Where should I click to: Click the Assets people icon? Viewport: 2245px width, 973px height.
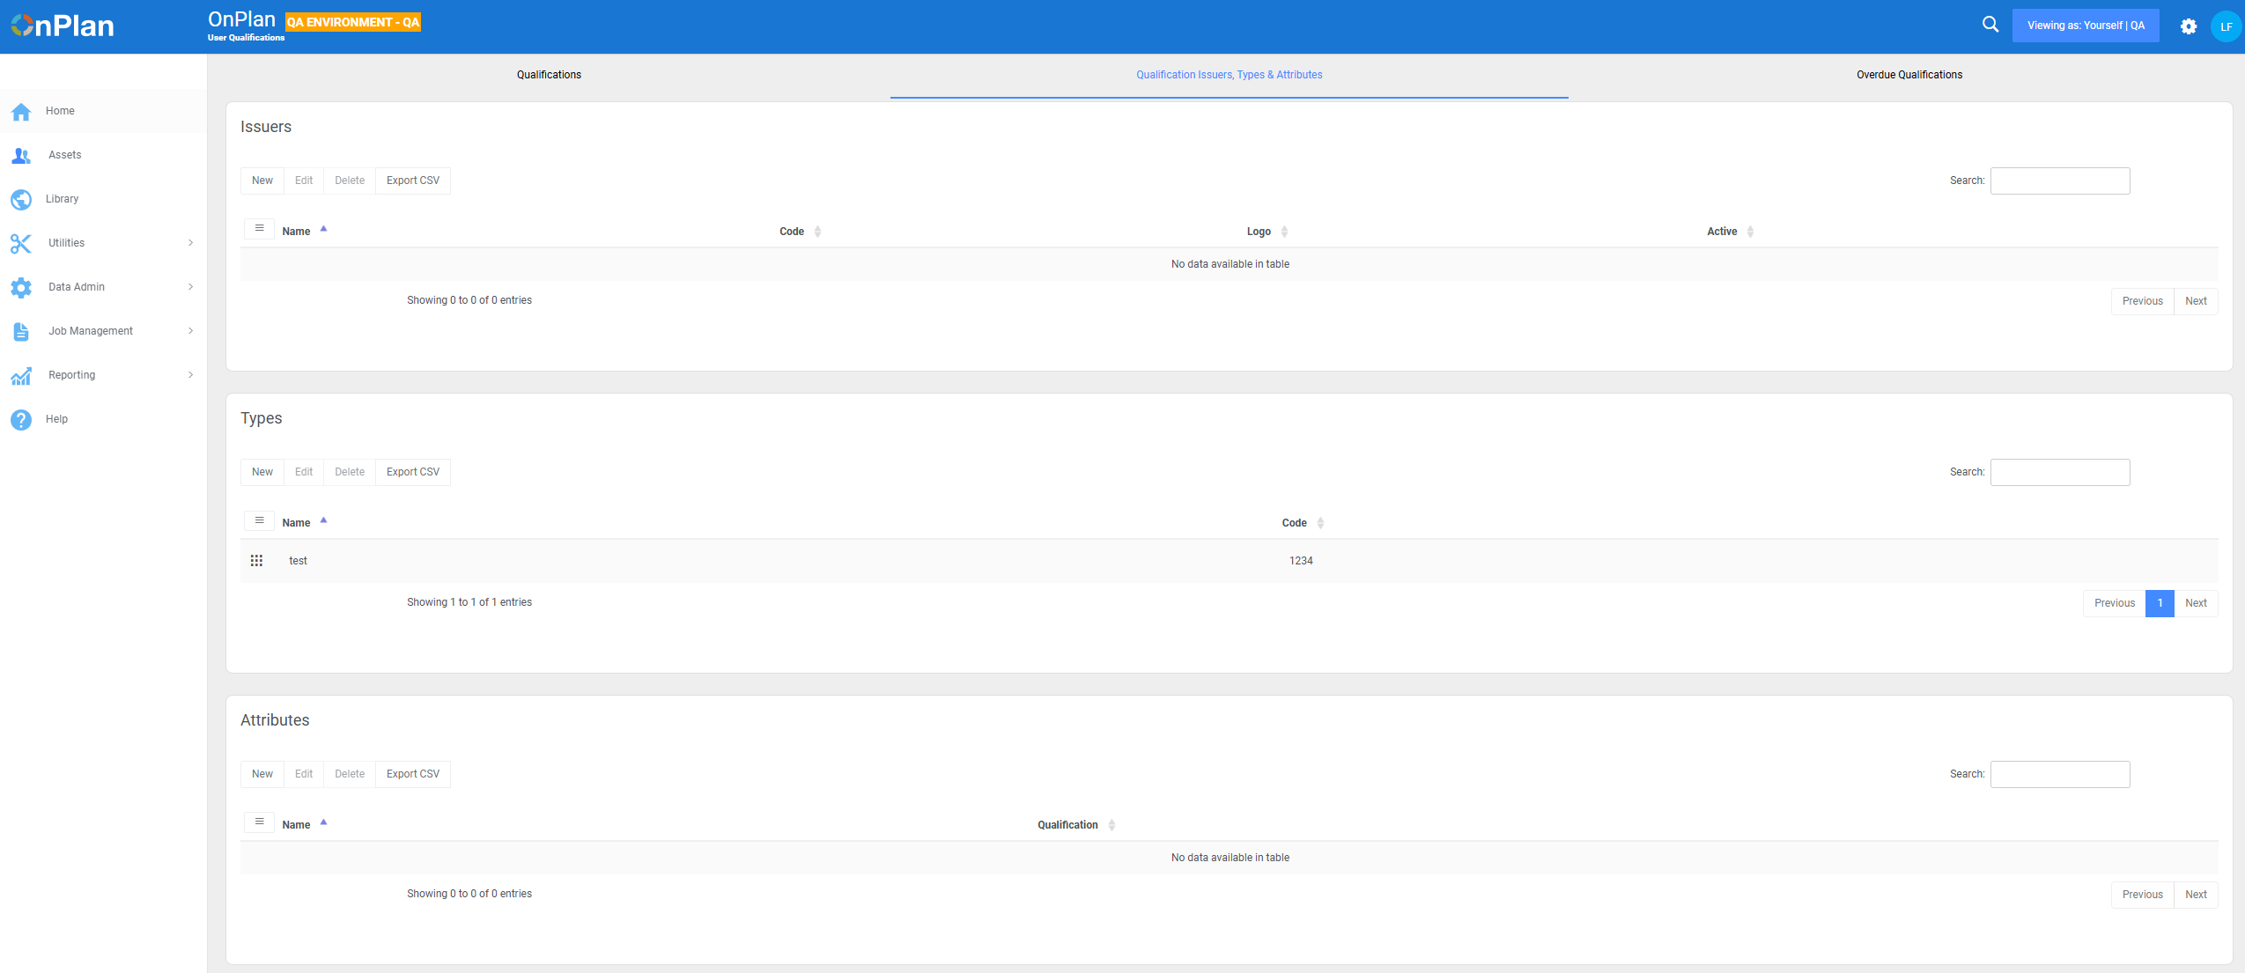(21, 156)
